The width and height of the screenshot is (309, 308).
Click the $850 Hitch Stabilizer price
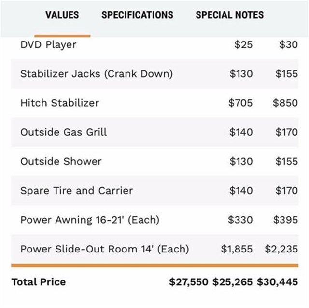pos(285,103)
